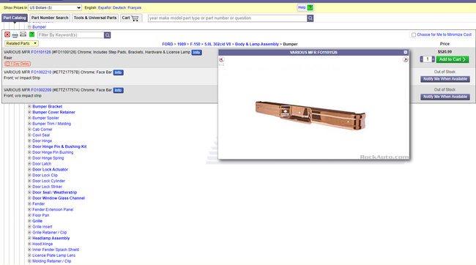Open the Door Latch category
The height and width of the screenshot is (265, 476).
tap(42, 164)
